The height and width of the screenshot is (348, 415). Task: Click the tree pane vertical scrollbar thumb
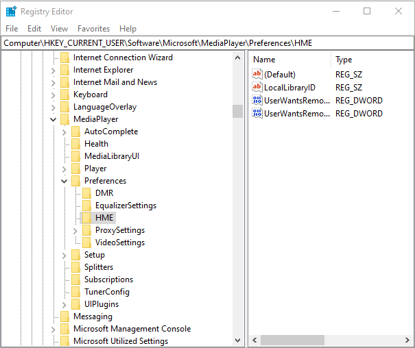237,111
